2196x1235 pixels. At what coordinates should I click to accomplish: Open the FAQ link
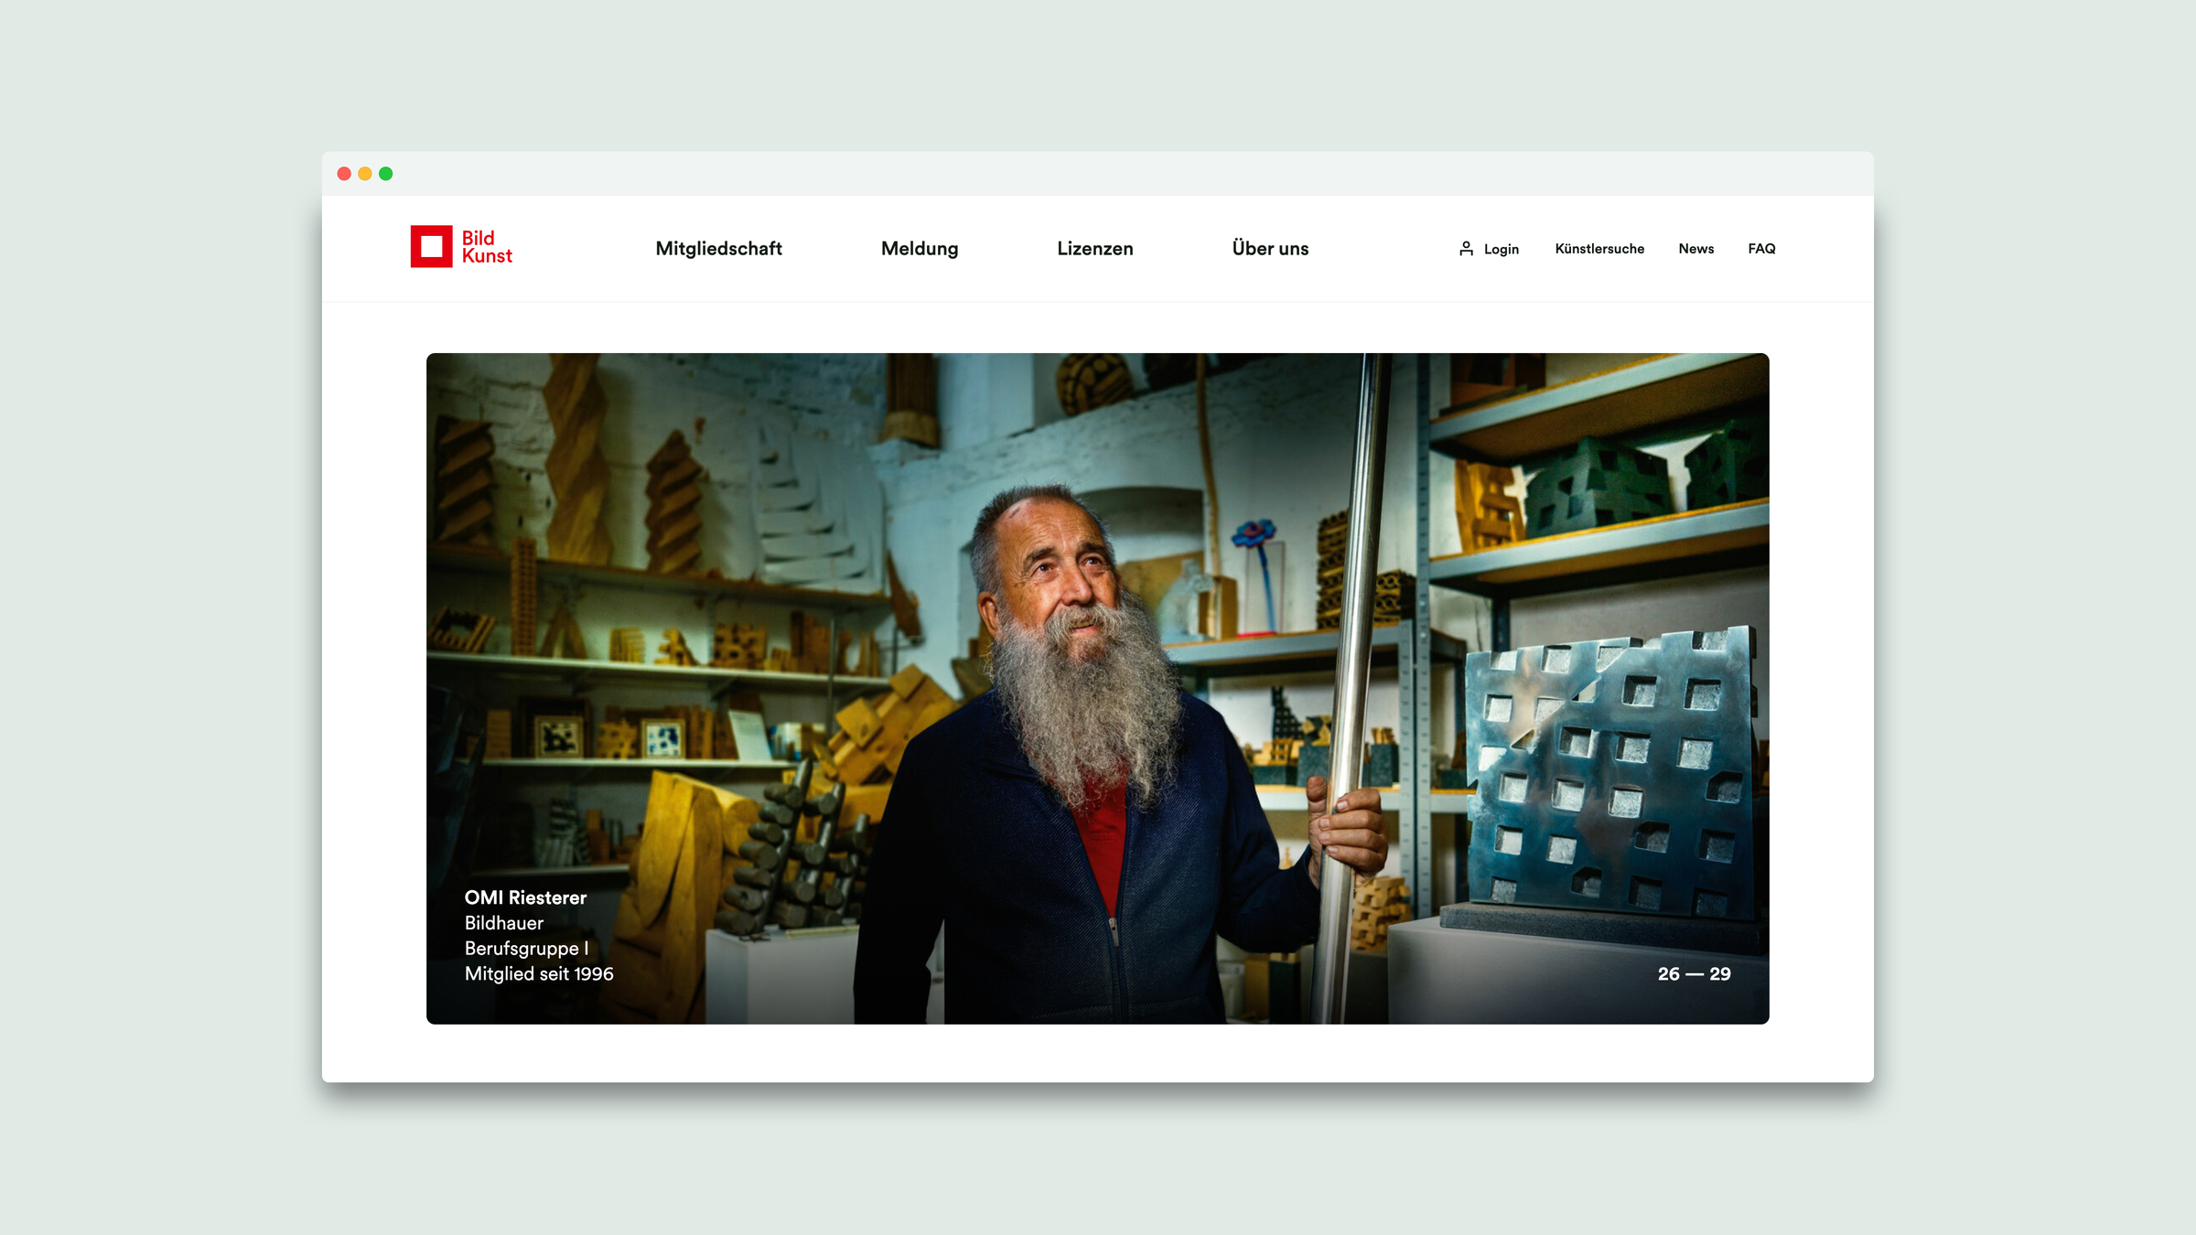click(1760, 249)
